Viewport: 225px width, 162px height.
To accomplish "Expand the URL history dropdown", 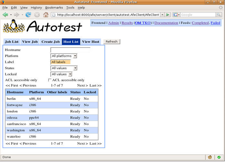I will 162,14.
